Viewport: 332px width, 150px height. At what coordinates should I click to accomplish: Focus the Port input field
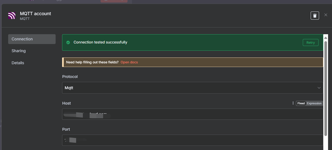pos(192,140)
